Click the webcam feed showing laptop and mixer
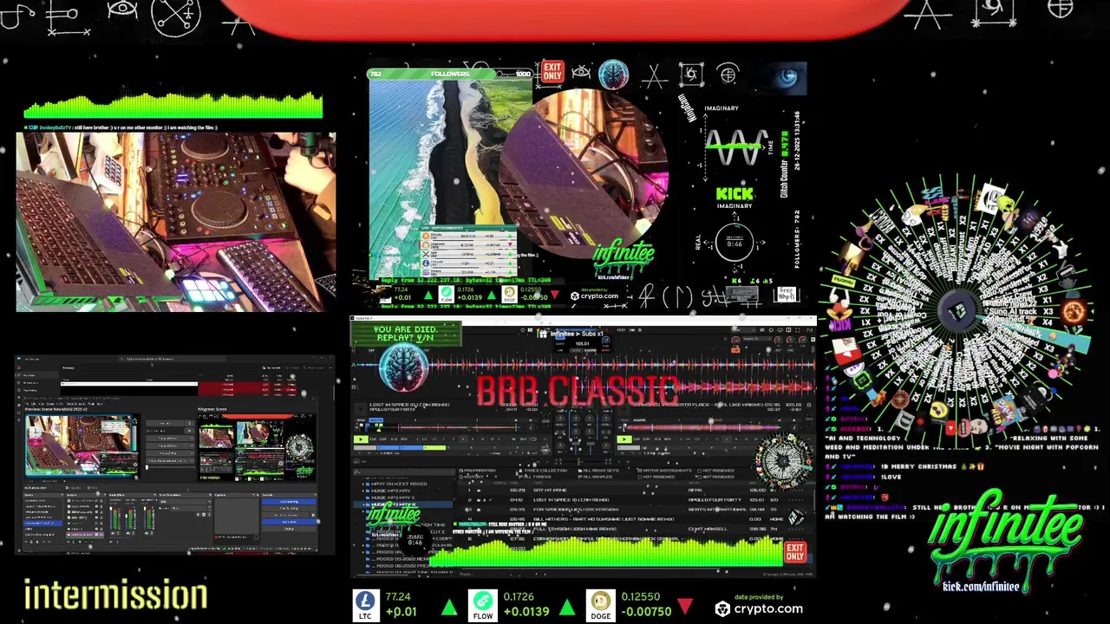Screen dimensions: 1110x624 [175, 222]
